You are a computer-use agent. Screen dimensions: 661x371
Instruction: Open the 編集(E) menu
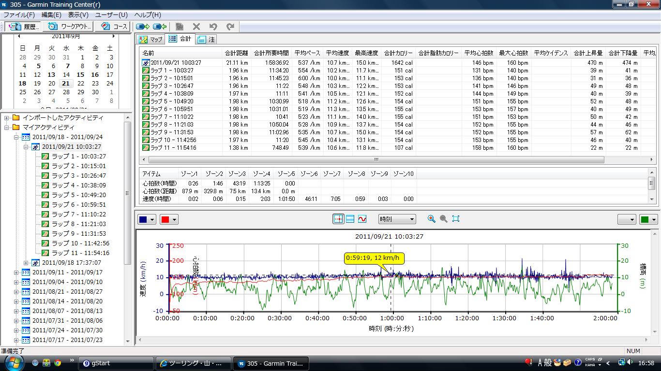[51, 15]
